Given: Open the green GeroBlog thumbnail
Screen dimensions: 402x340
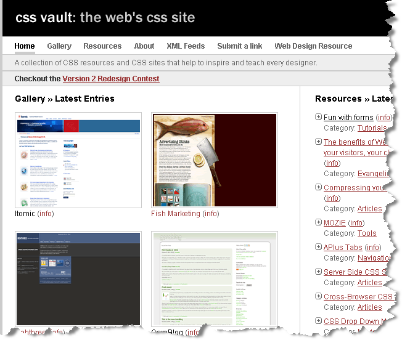Looking at the screenshot, I should coord(215,278).
